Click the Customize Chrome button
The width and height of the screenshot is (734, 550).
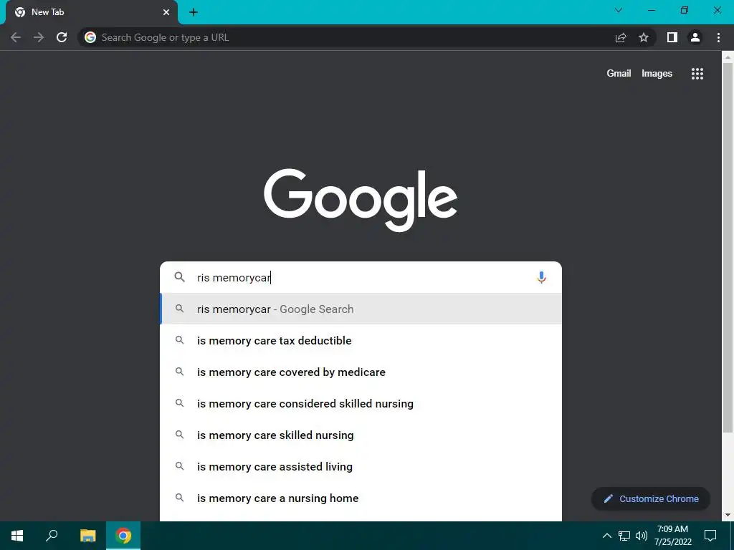click(x=651, y=499)
